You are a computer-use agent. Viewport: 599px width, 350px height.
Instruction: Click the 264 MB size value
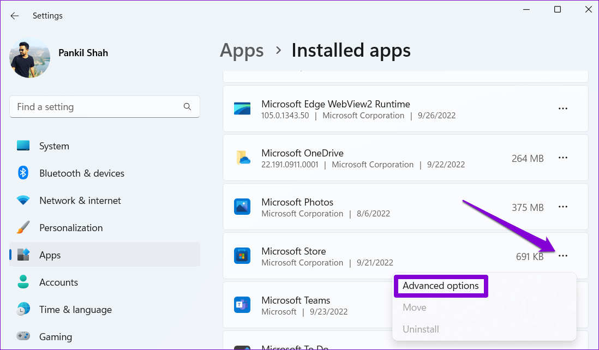(x=528, y=159)
